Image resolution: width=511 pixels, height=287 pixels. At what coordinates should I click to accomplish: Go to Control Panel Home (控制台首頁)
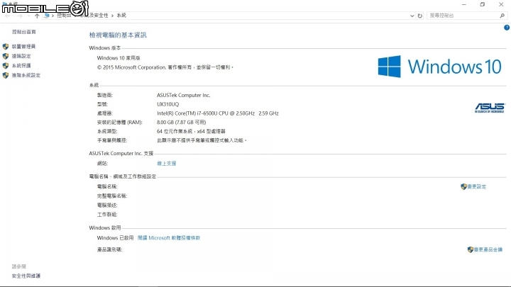[x=24, y=32]
